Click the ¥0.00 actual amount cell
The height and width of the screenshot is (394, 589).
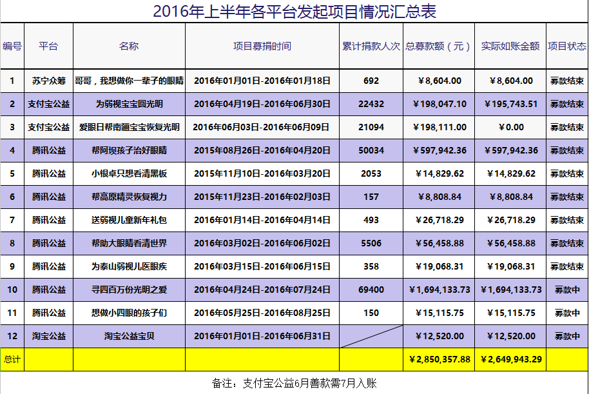pyautogui.click(x=510, y=127)
